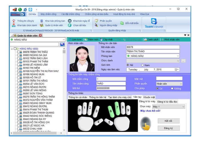Select the Nam gender radio button
This screenshot has width=200, height=142.
(143, 65)
